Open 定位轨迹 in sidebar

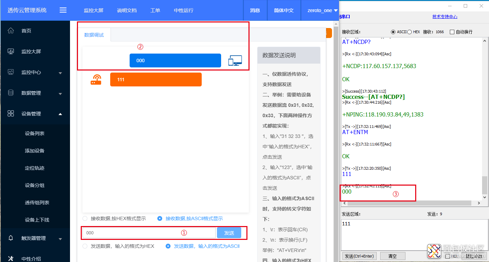35,168
